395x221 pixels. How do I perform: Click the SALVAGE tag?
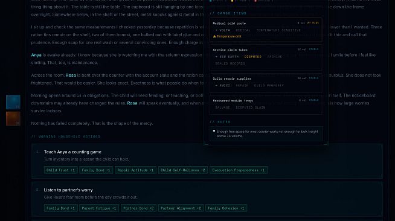click(222, 107)
